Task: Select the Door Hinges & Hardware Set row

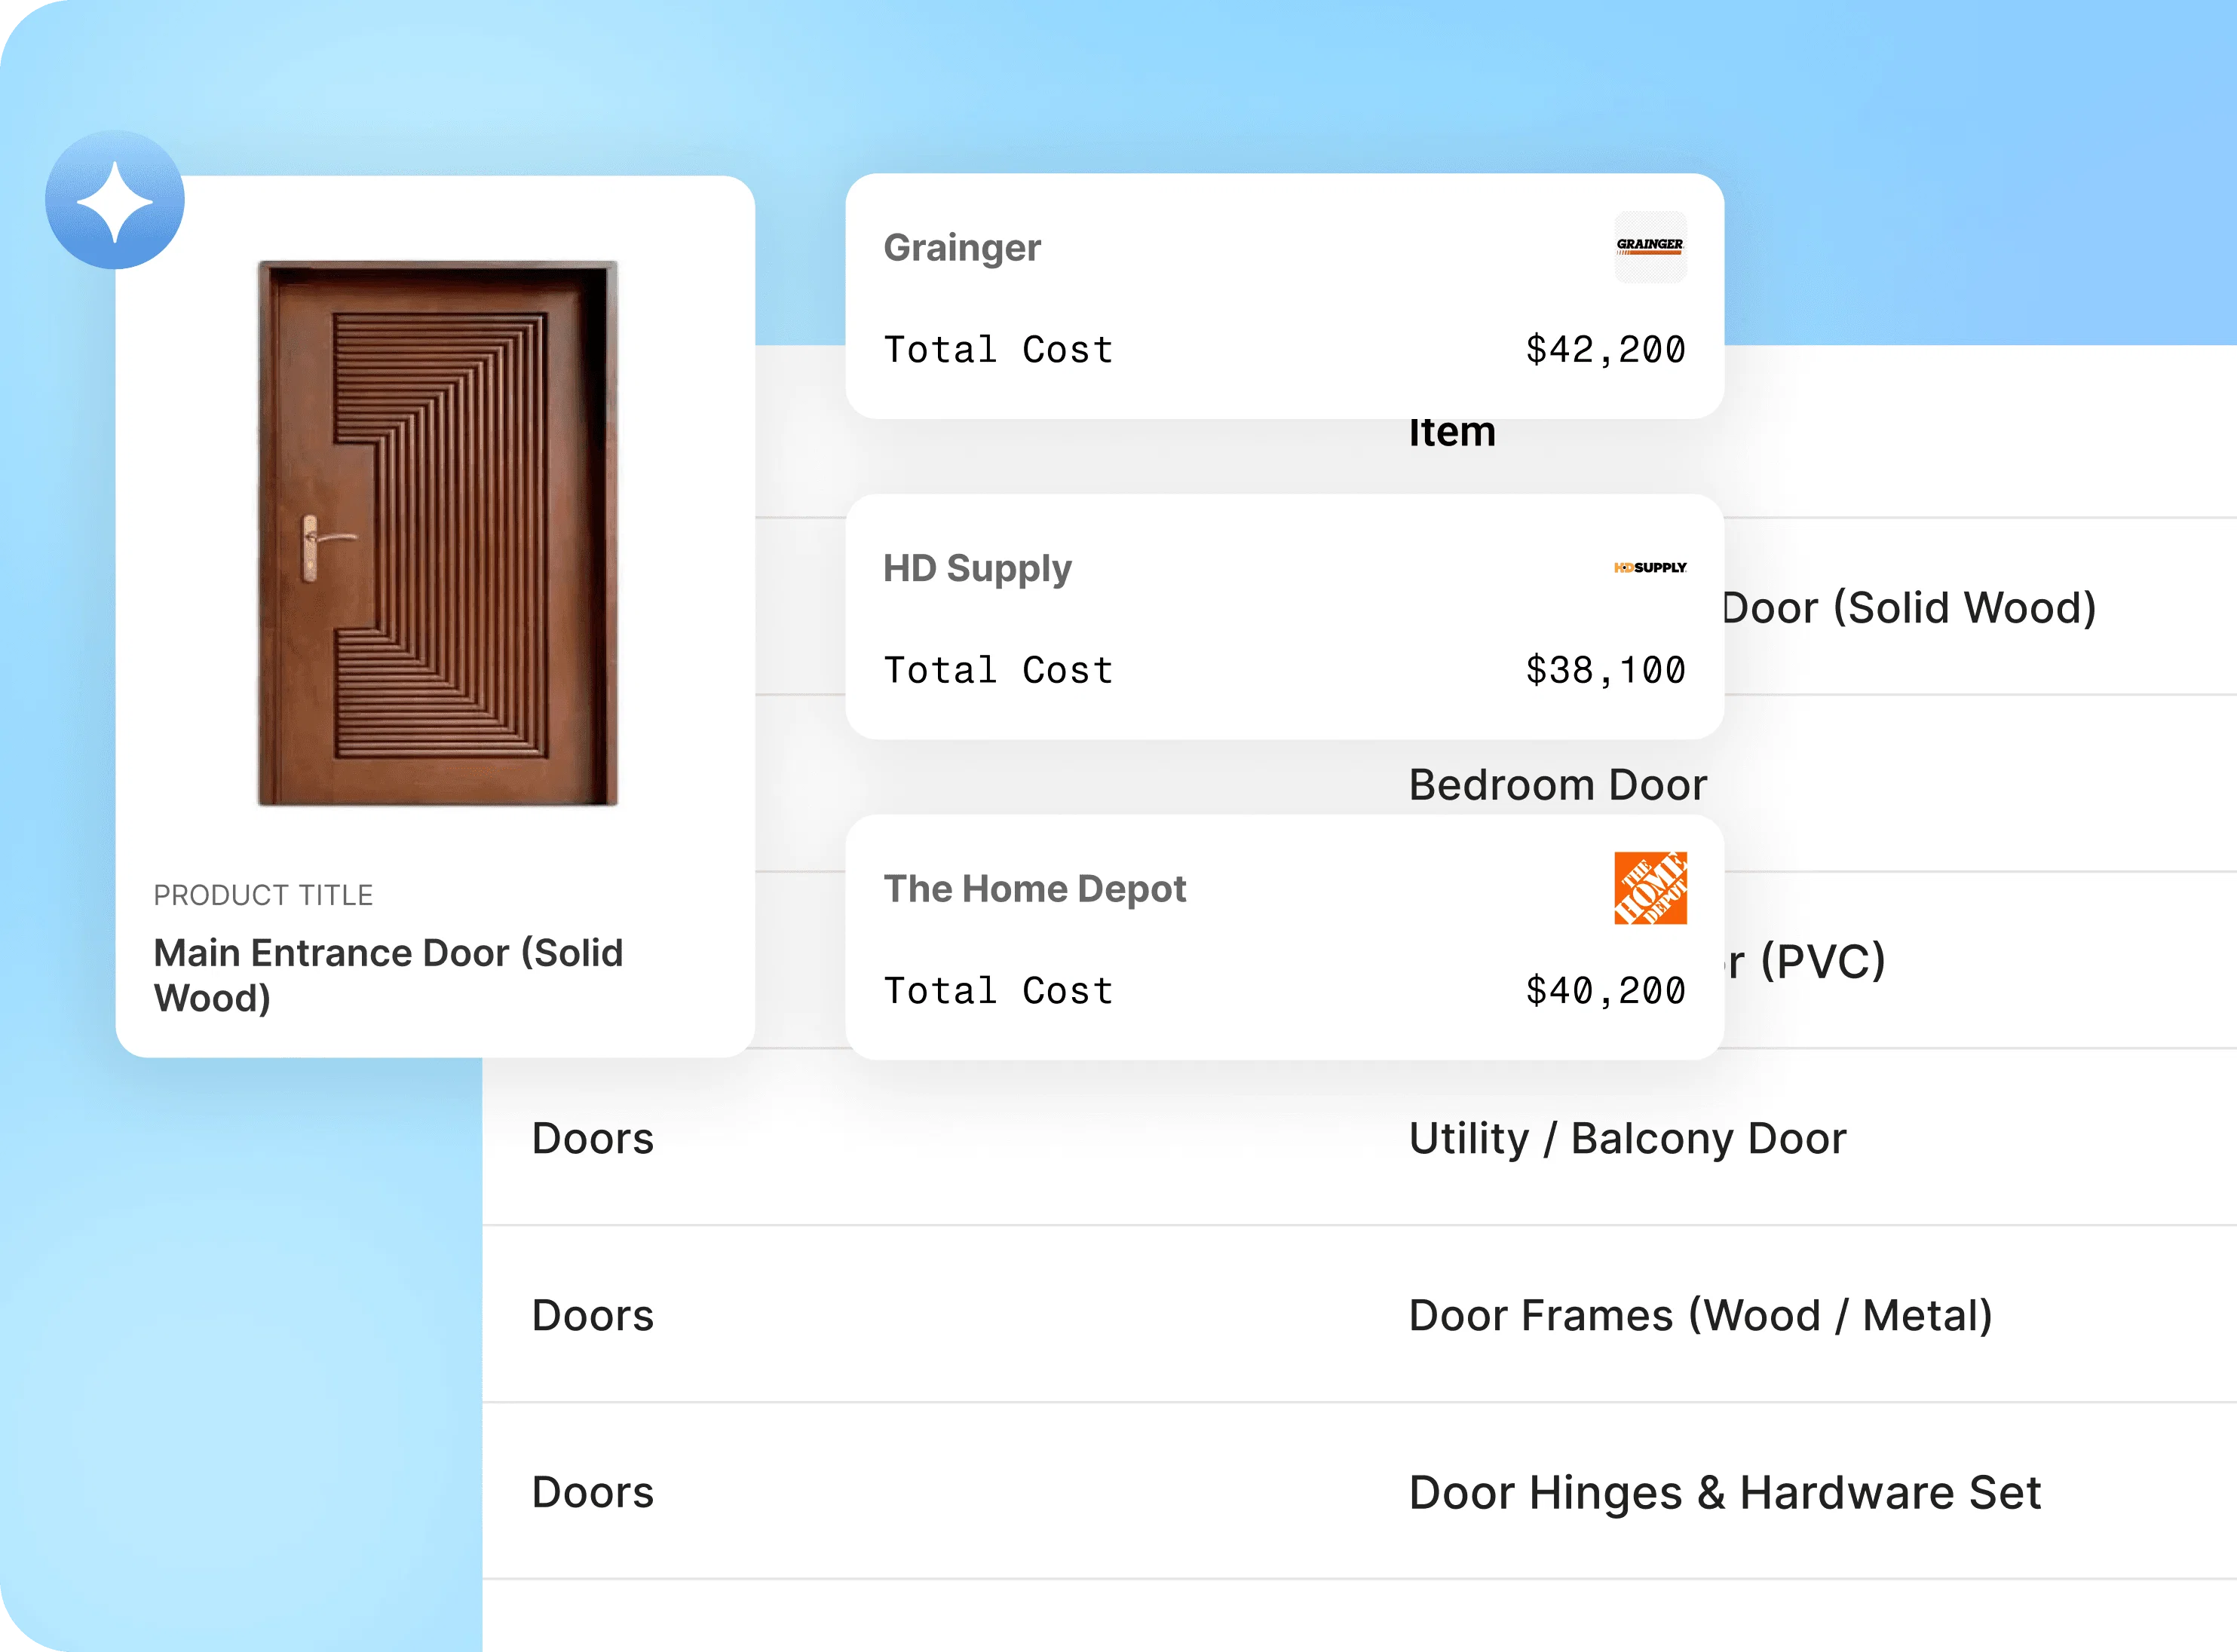Action: pos(1724,1492)
